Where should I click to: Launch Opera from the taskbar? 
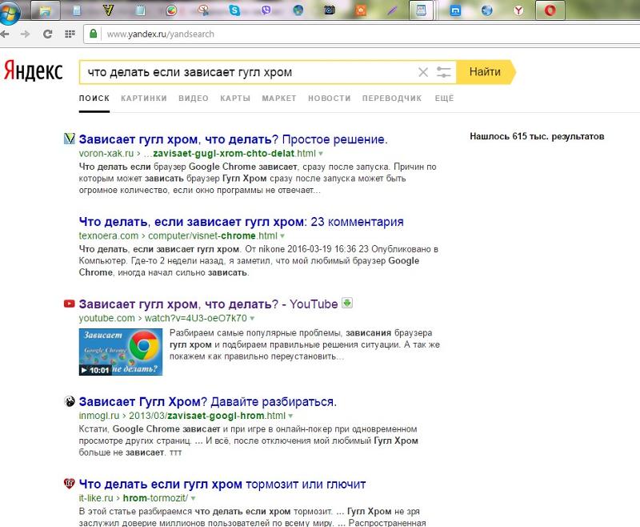pyautogui.click(x=550, y=10)
